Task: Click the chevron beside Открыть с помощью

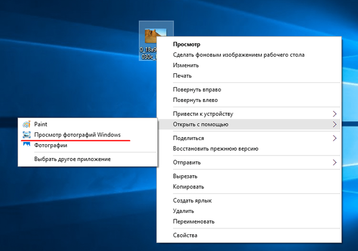Action: [335, 124]
